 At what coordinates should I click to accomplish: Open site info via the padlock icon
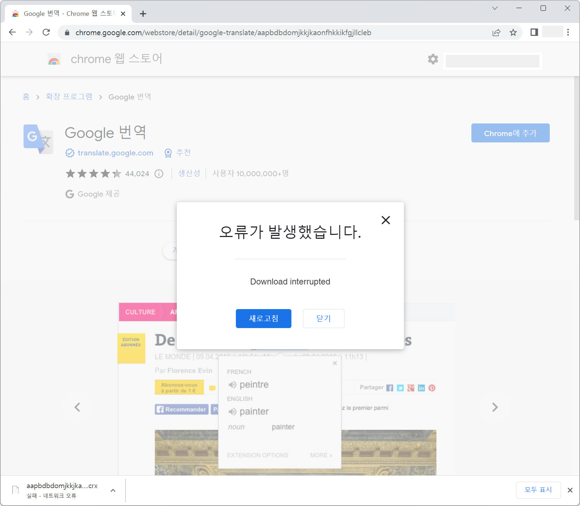click(67, 33)
